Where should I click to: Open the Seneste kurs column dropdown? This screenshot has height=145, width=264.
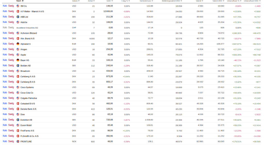(x=154, y=1)
